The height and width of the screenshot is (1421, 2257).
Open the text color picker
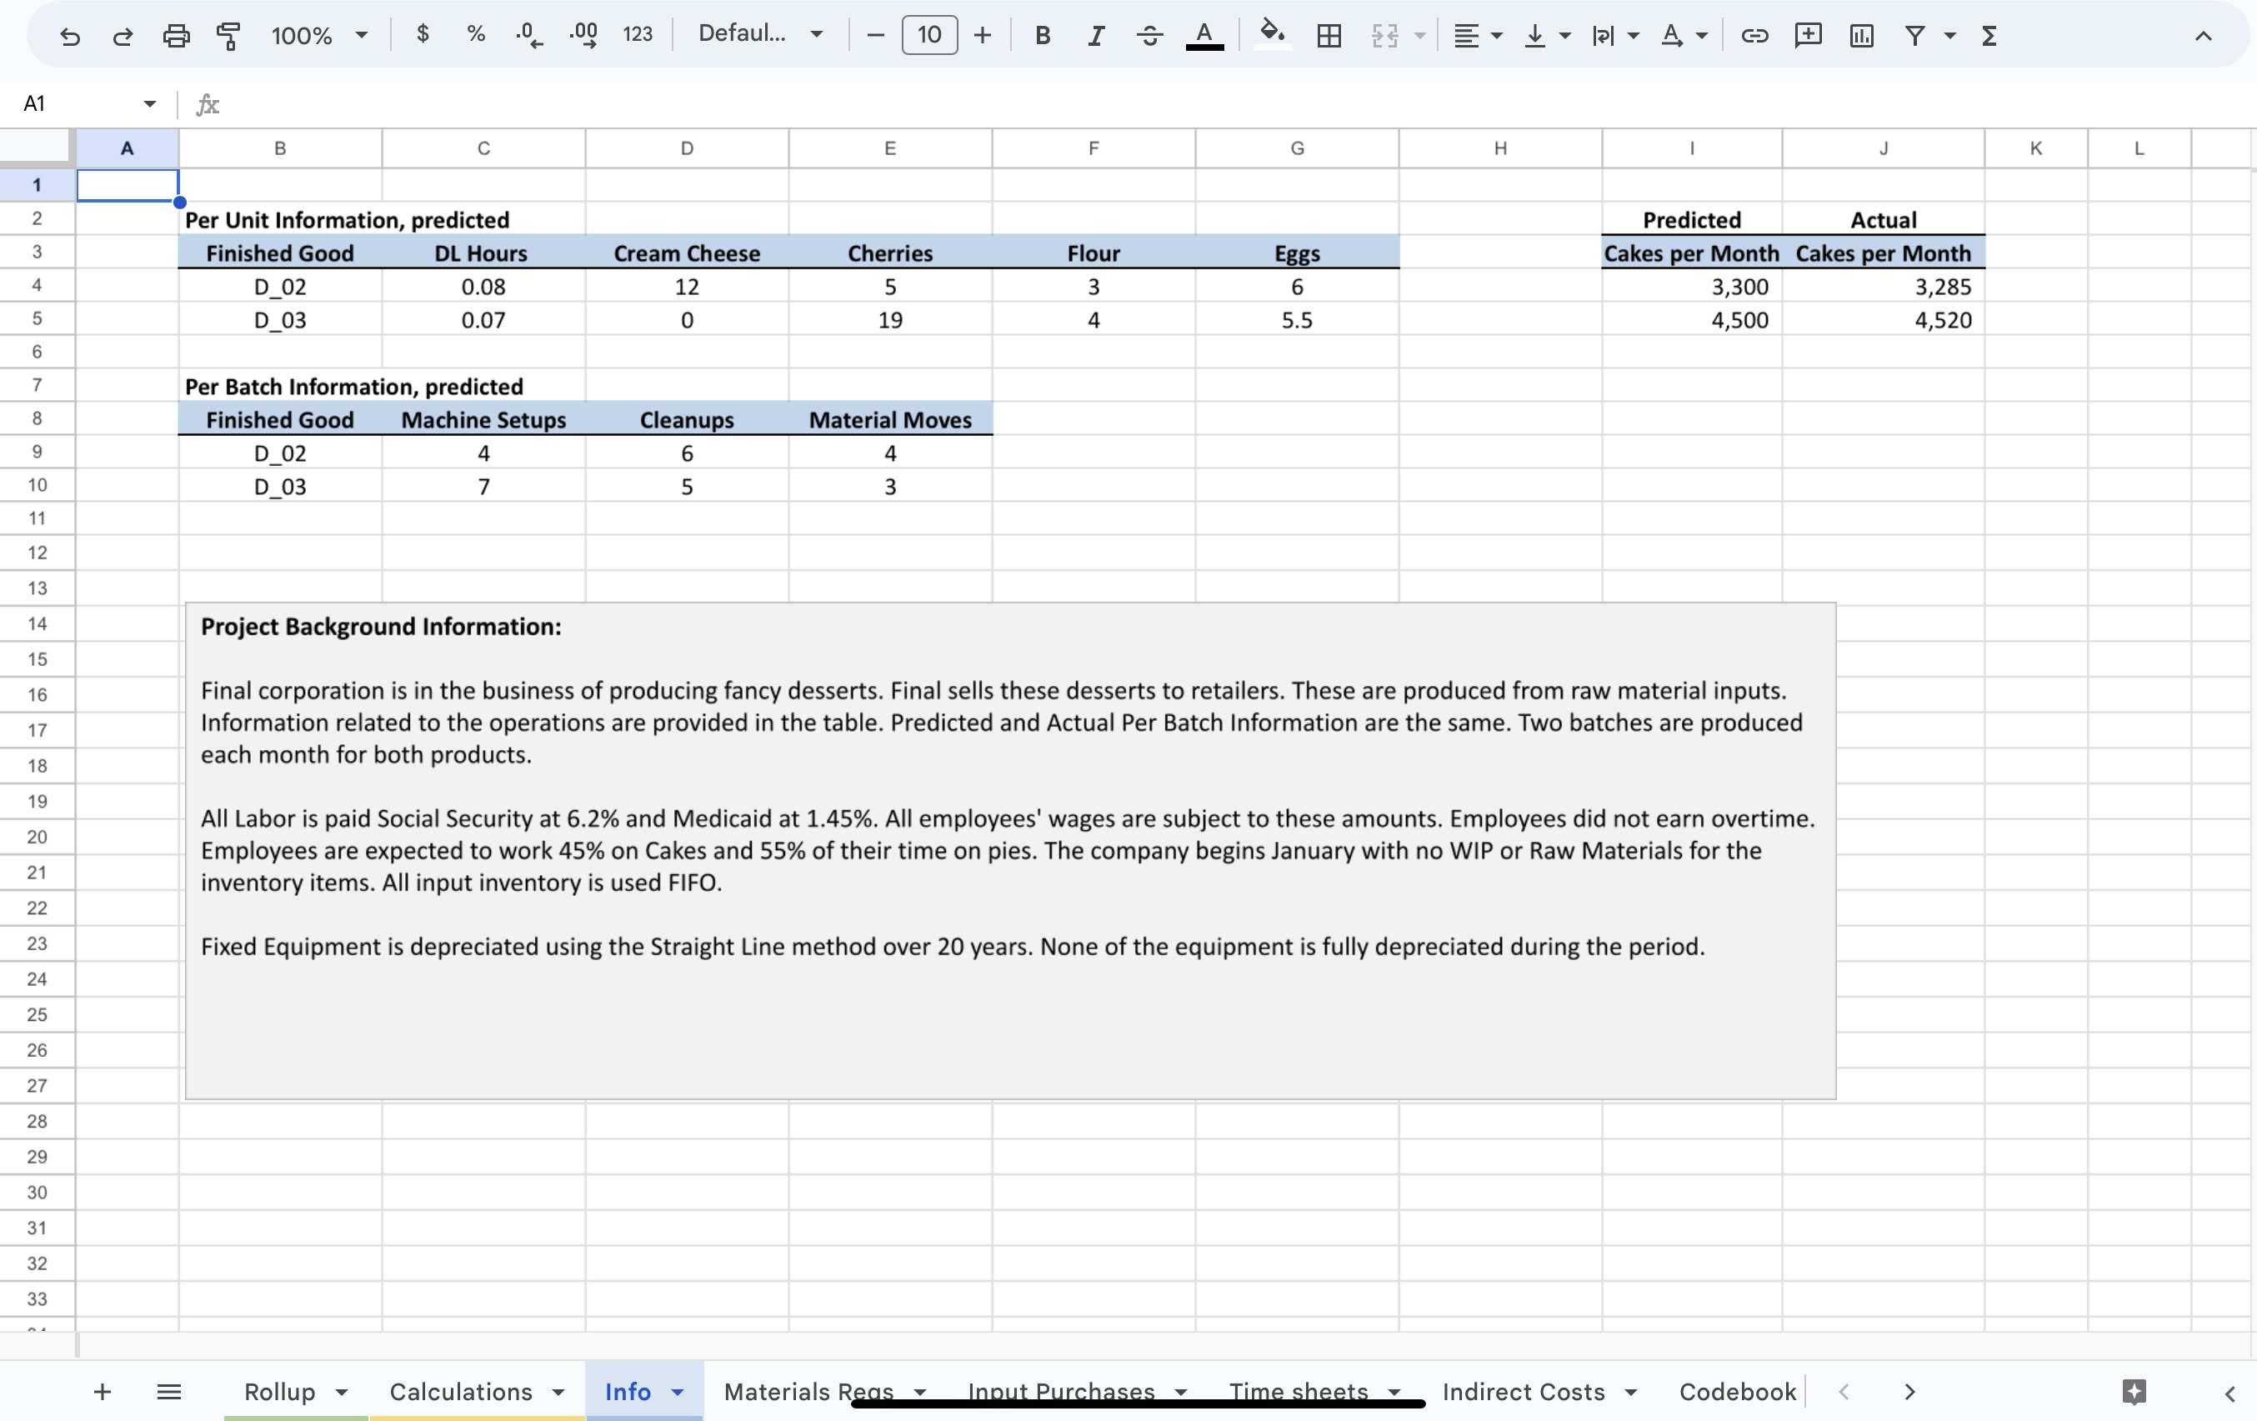point(1204,35)
